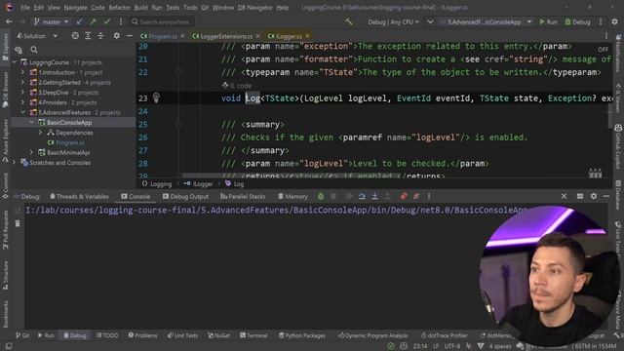
Task: Click UTF-8 encoding in status bar
Action: [452, 346]
